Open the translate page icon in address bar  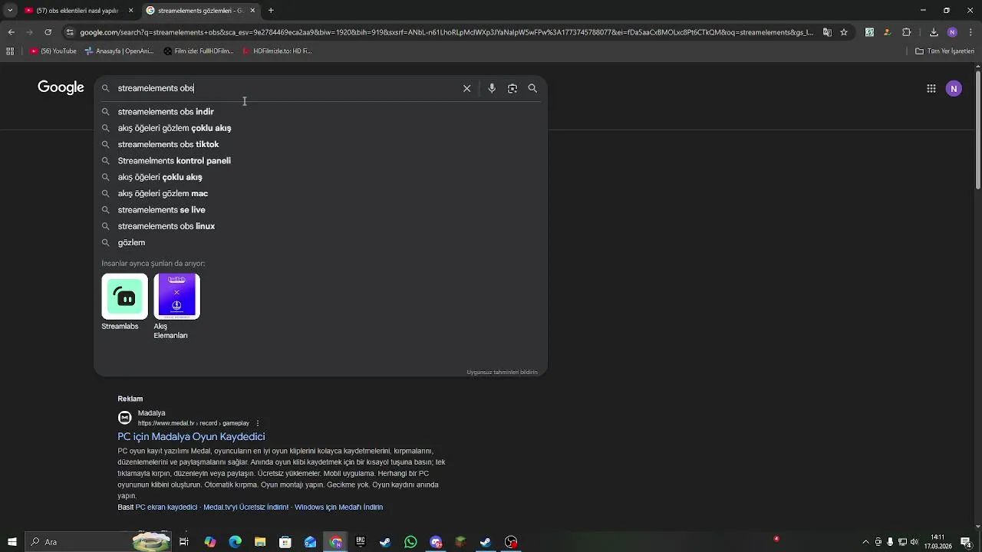(827, 32)
